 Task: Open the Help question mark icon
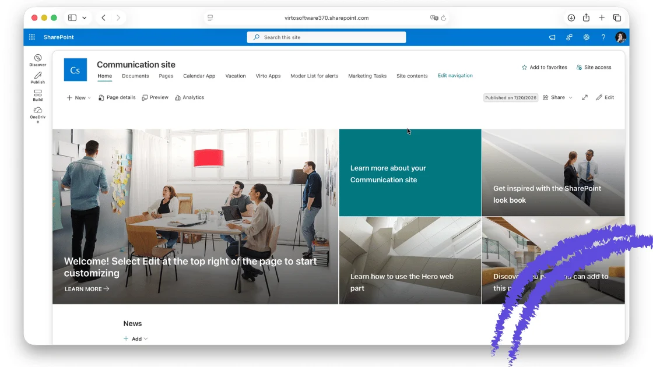(603, 37)
